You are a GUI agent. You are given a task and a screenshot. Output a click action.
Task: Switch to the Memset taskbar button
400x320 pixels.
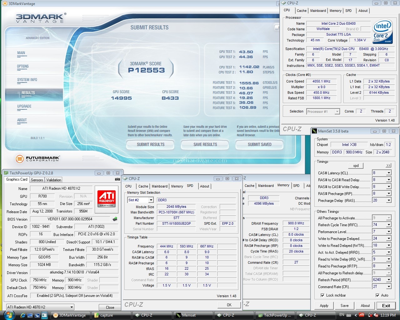pos(193,315)
